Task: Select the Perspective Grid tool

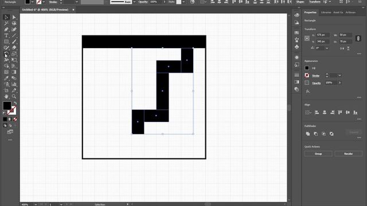Action: click(14, 66)
